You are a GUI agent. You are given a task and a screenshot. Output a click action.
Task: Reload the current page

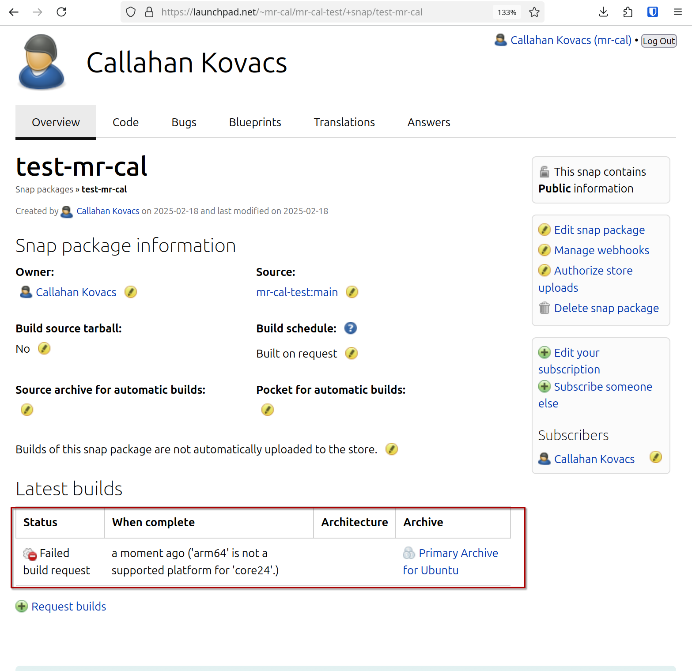point(61,12)
